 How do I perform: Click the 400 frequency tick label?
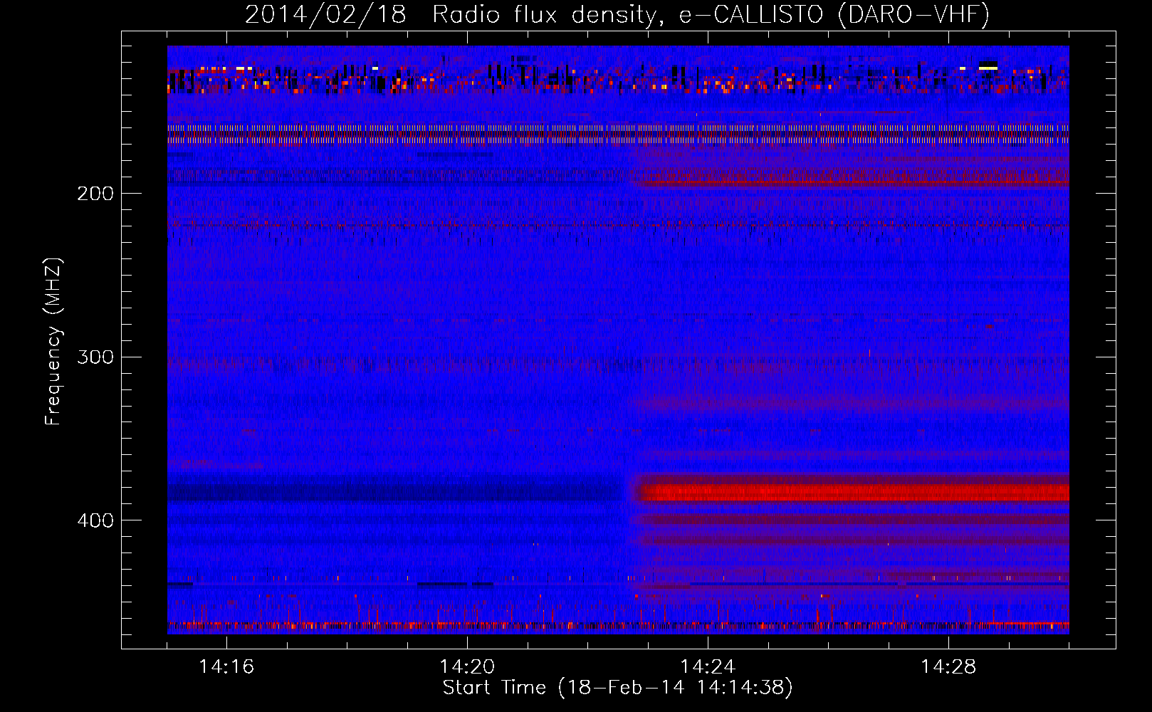click(95, 520)
